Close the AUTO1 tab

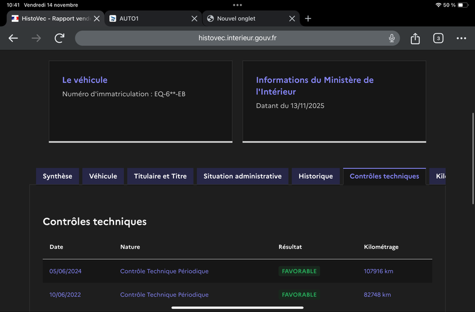(194, 18)
